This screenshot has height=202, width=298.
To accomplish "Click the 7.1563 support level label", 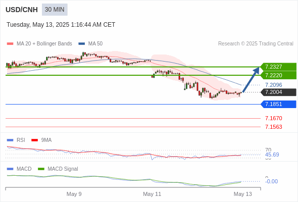I will (273, 127).
